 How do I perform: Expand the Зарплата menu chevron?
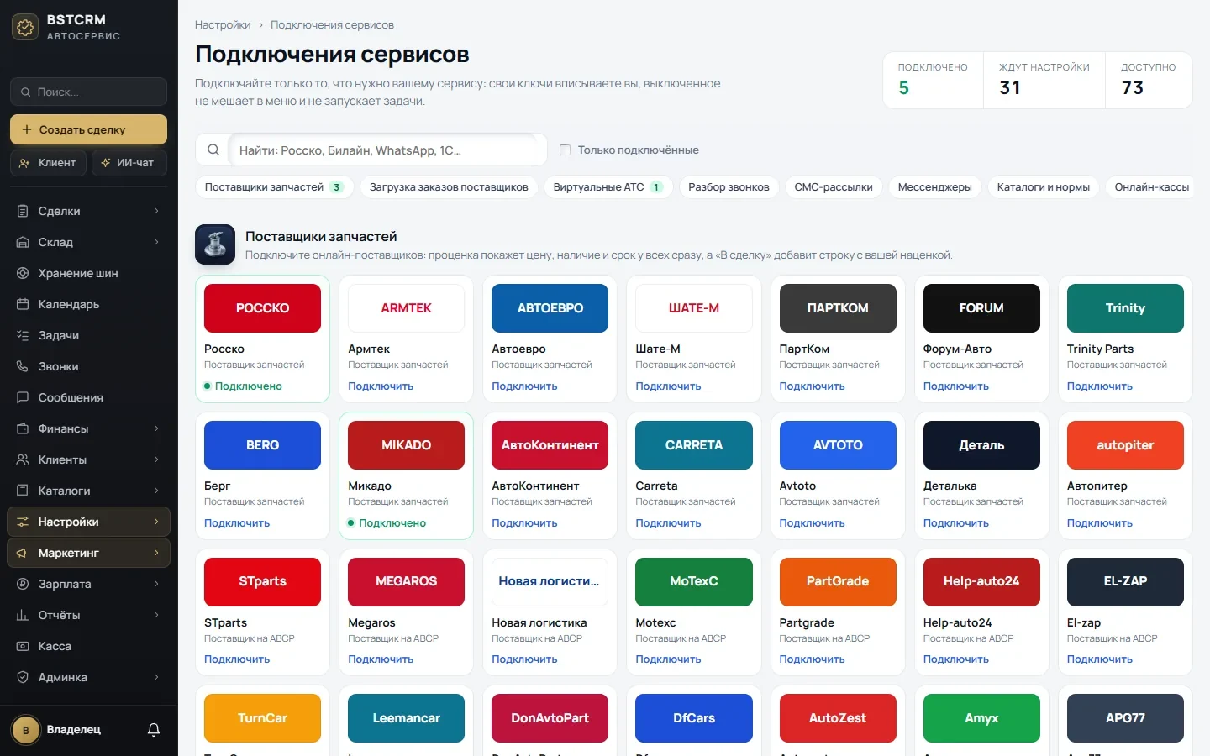156,584
